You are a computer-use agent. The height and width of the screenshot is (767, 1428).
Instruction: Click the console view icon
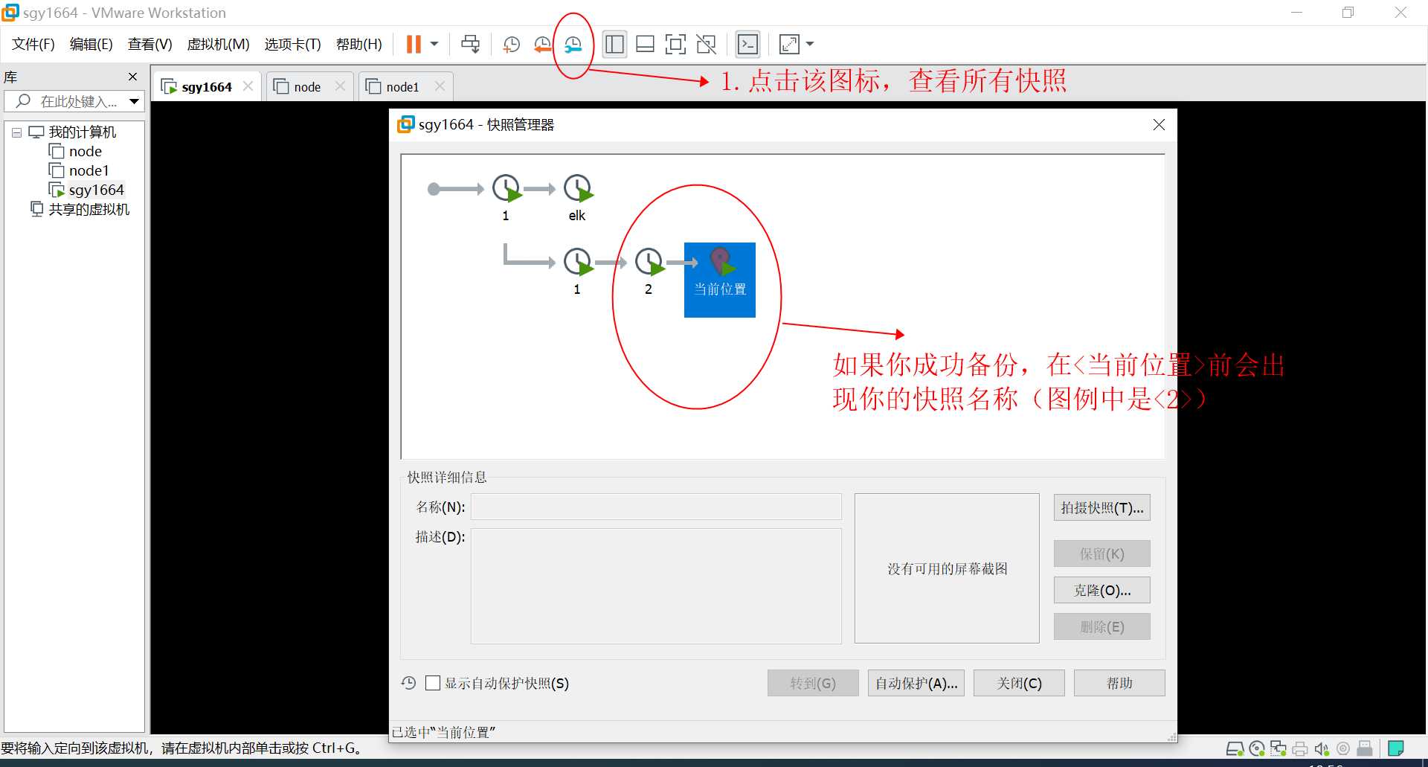pyautogui.click(x=747, y=45)
